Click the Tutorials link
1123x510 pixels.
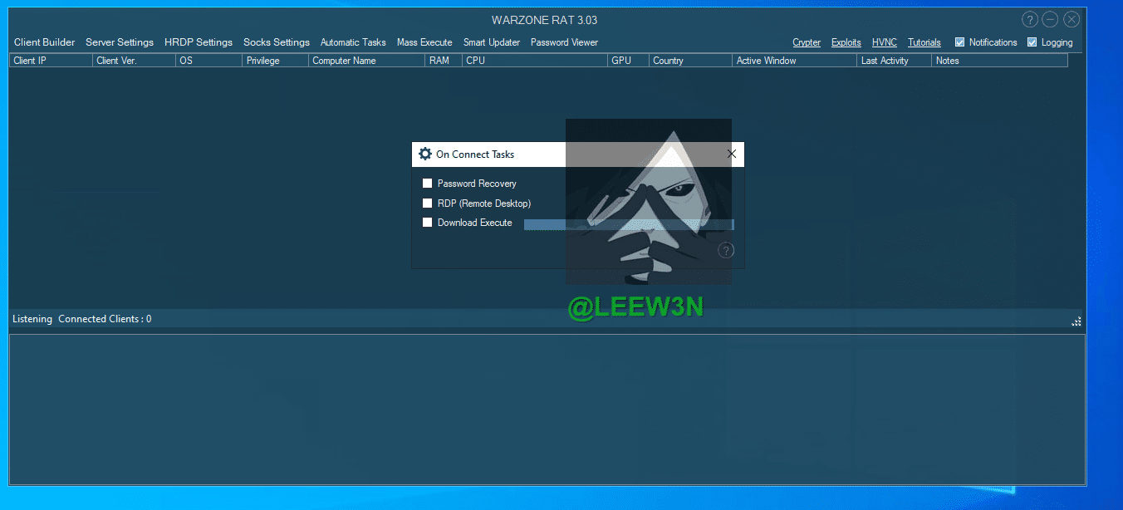924,42
